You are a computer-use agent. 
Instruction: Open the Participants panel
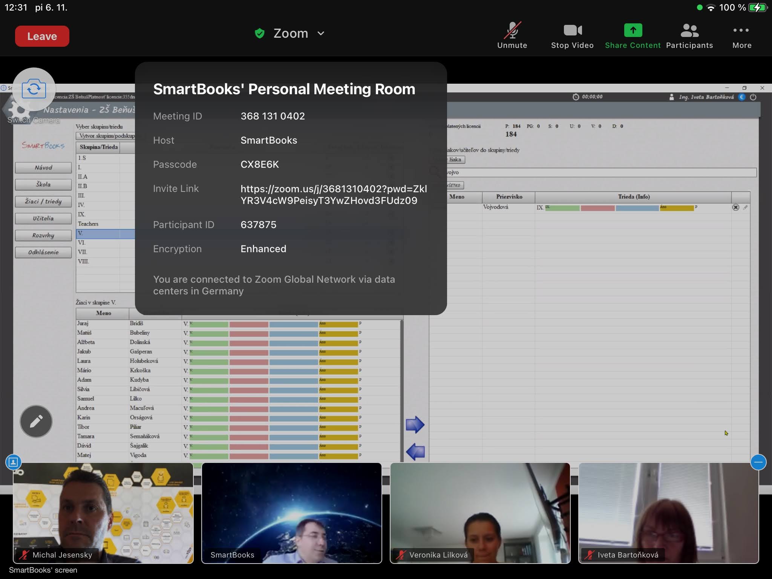click(x=689, y=36)
